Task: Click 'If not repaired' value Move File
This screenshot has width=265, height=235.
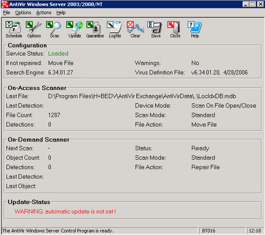Action: [x=61, y=63]
